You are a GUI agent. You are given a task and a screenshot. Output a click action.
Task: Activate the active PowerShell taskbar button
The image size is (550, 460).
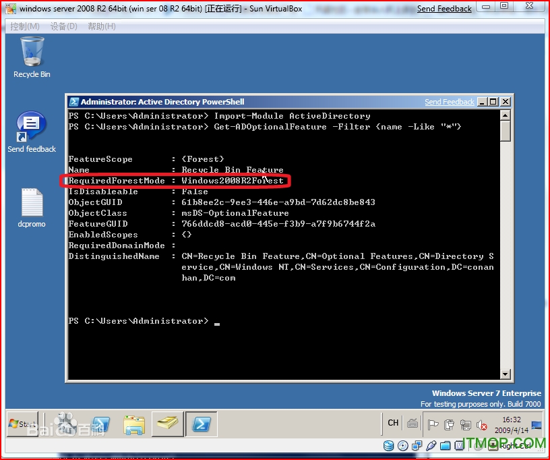pos(202,424)
